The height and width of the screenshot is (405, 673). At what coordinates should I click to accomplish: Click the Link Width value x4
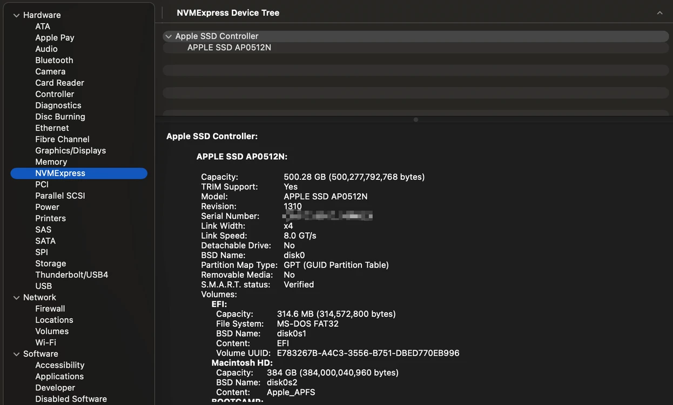click(288, 226)
